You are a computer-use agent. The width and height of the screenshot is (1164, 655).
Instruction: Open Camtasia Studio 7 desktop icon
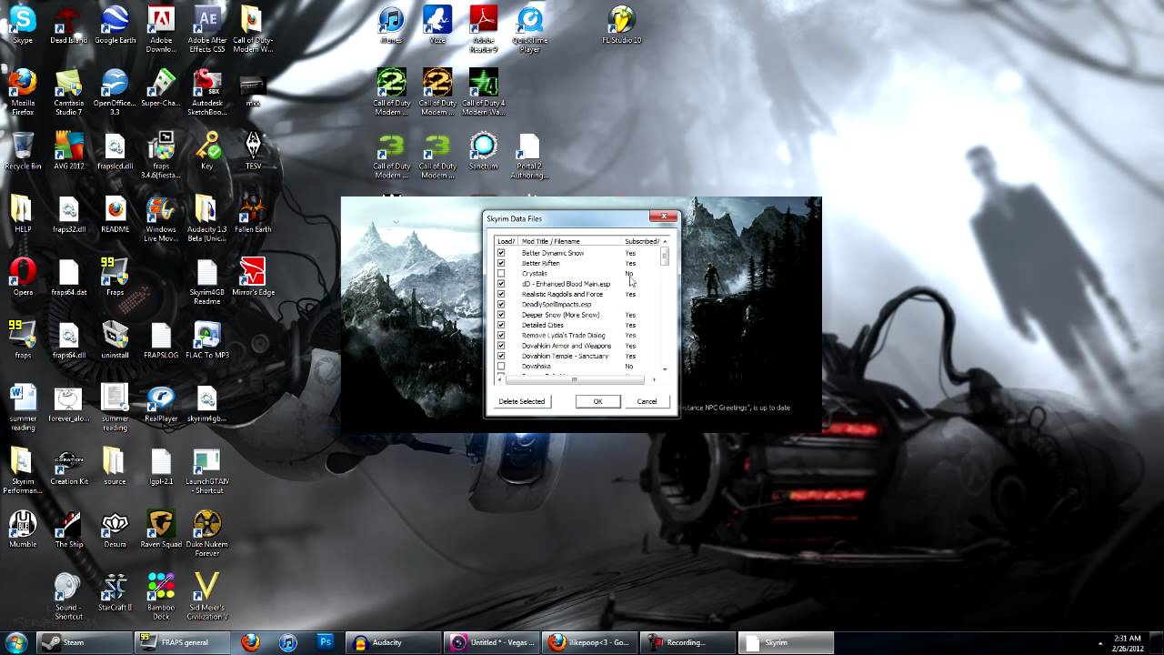[68, 84]
